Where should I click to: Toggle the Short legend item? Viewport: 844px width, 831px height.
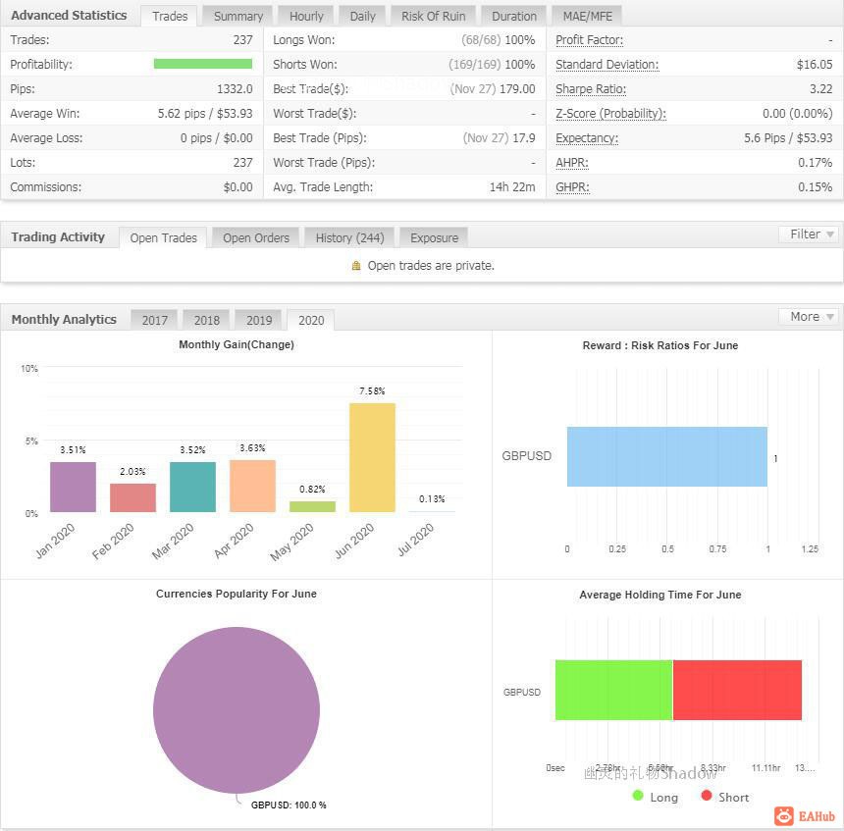tap(725, 797)
